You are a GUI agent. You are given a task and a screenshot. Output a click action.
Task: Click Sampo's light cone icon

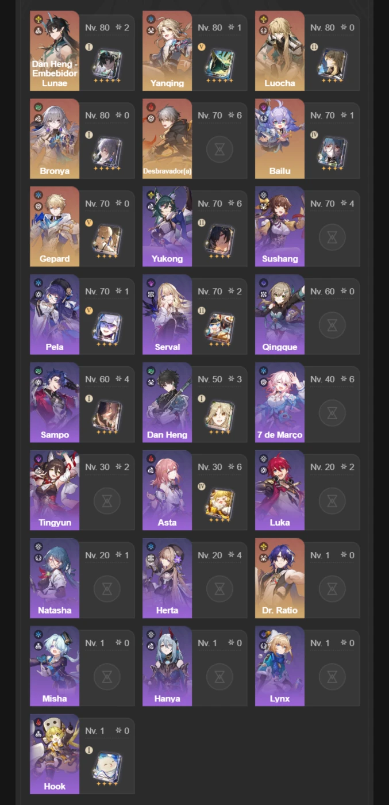(x=107, y=415)
